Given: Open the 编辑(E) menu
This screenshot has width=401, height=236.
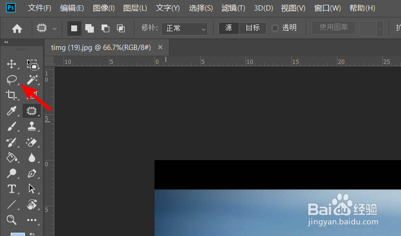Looking at the screenshot, I should [72, 8].
